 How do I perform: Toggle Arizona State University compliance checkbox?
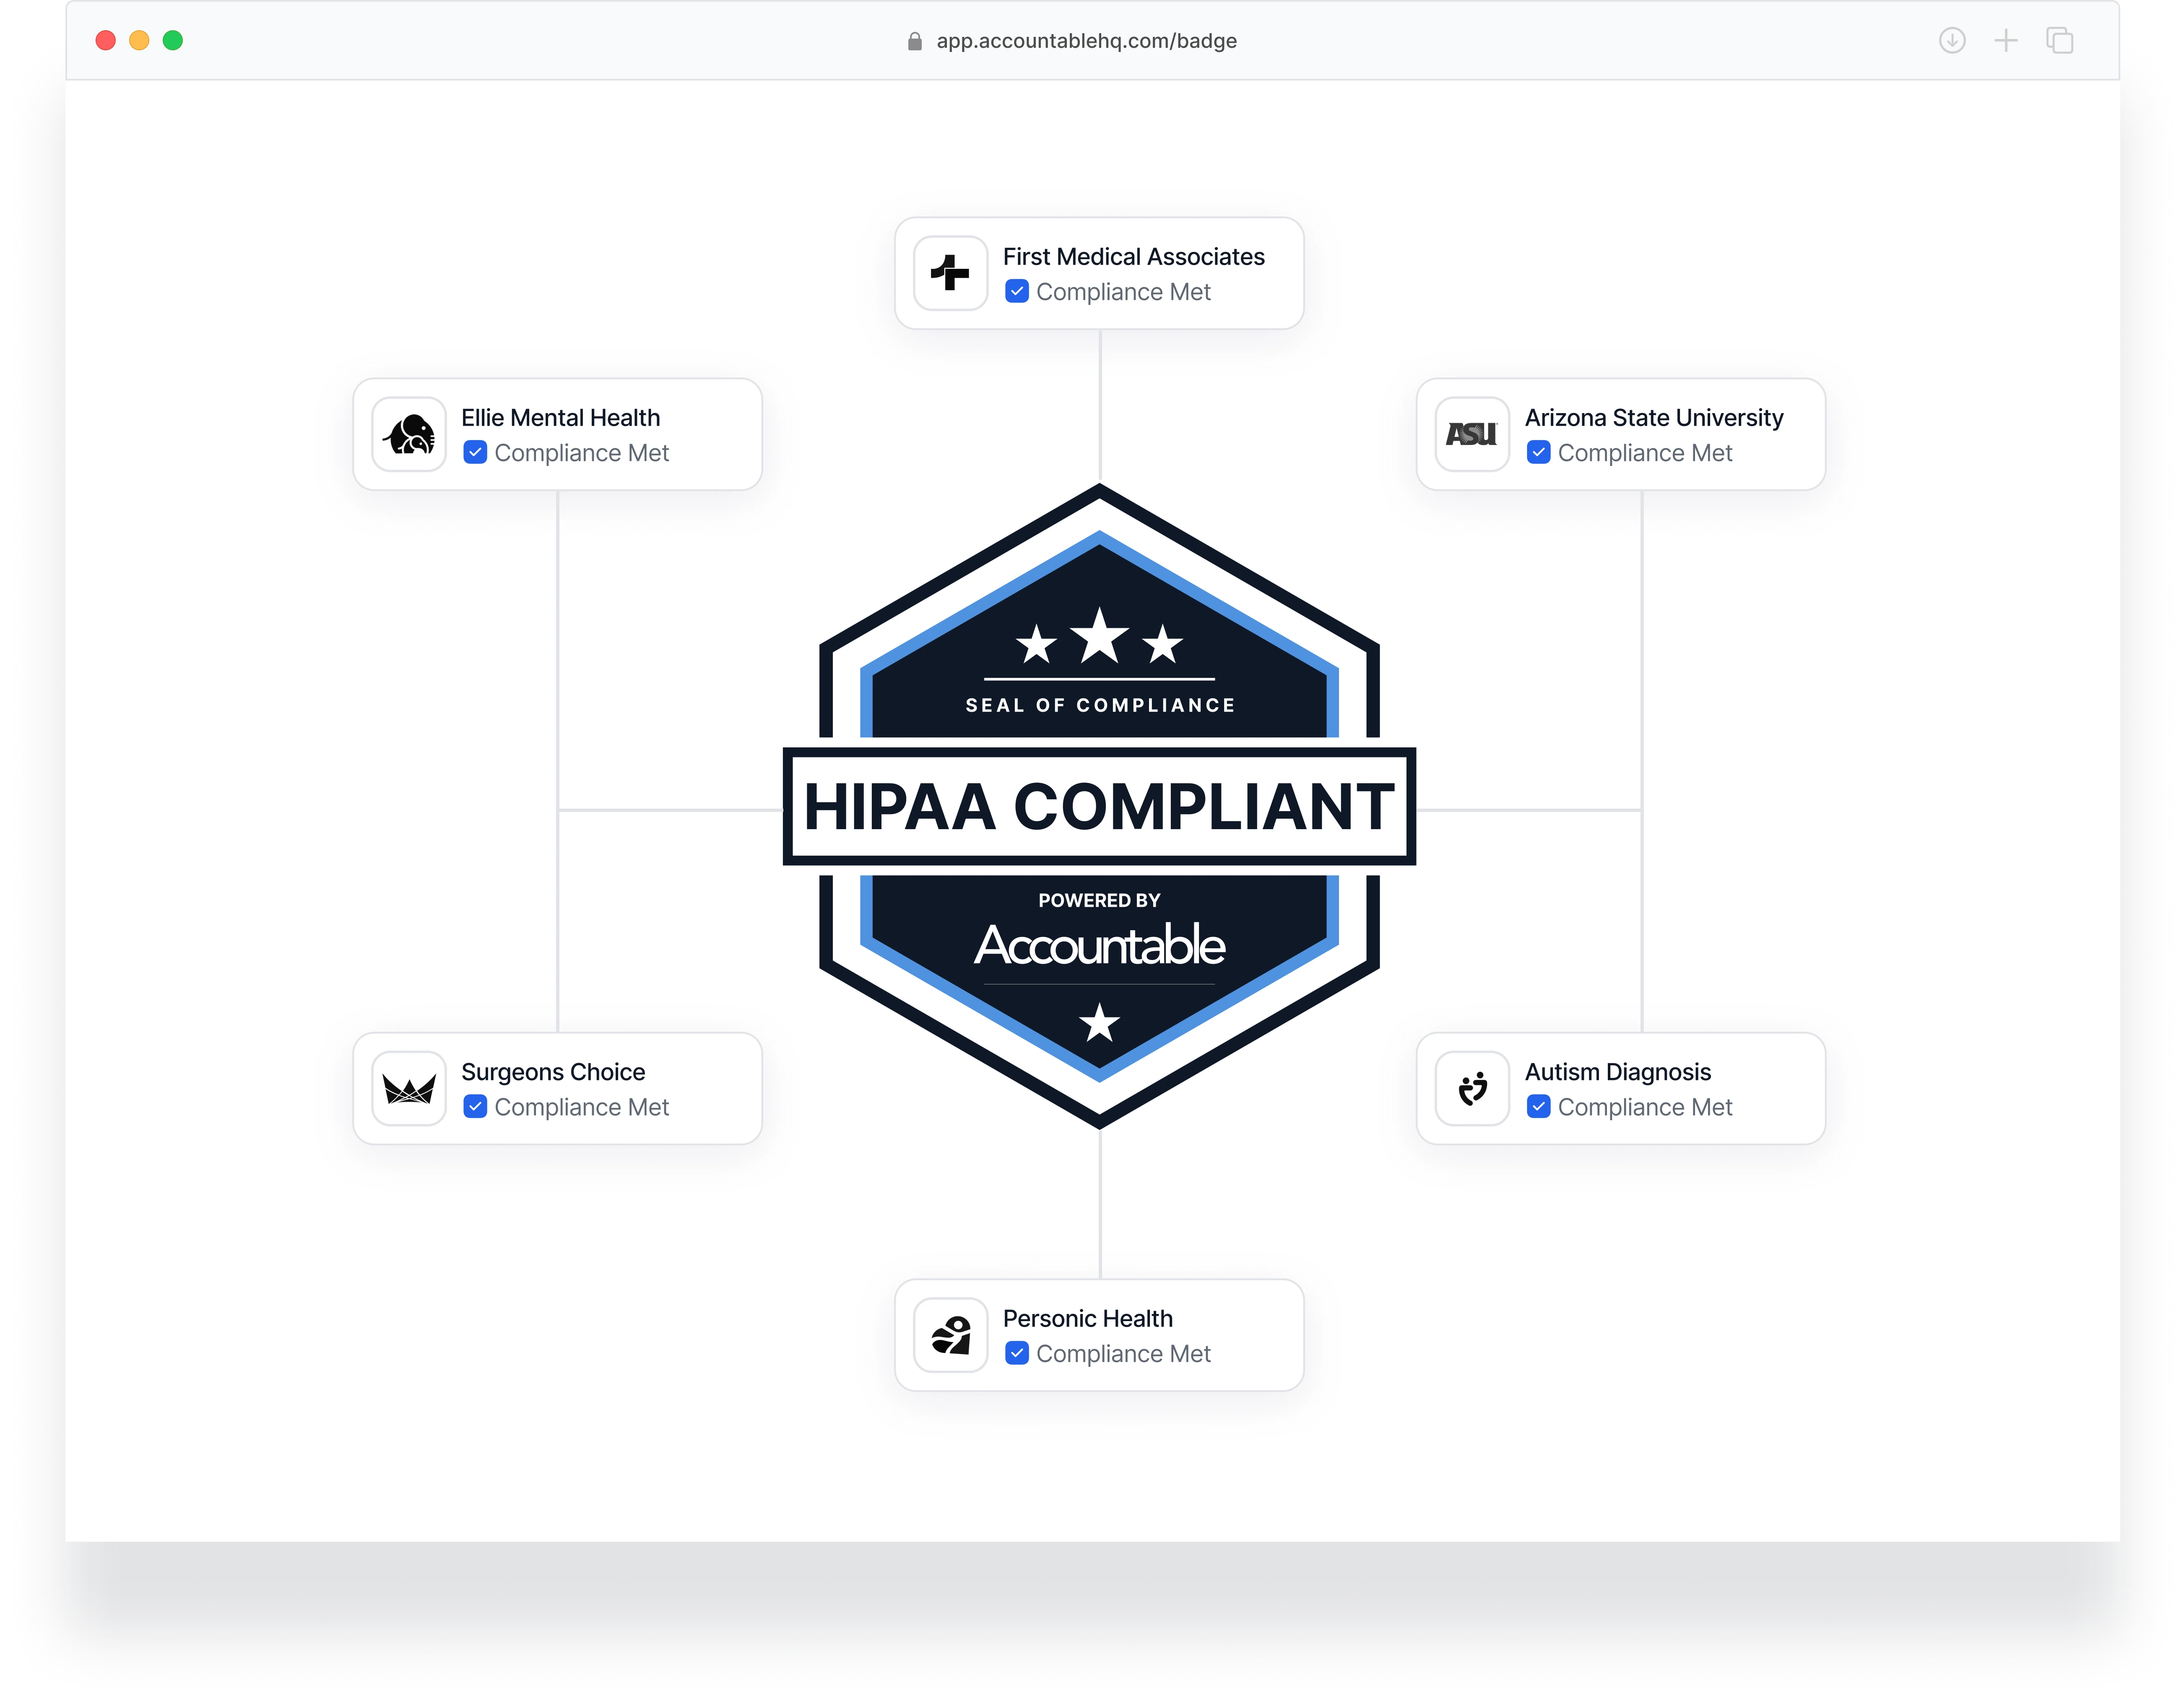coord(1539,452)
